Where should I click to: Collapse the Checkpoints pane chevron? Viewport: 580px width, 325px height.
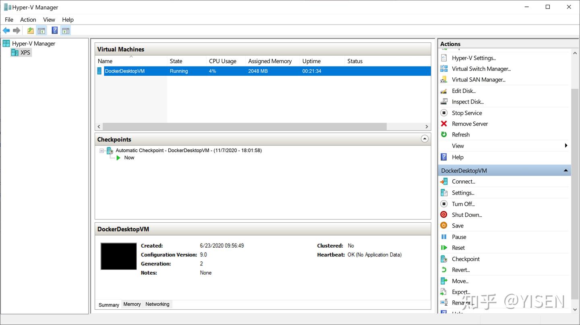tap(425, 139)
